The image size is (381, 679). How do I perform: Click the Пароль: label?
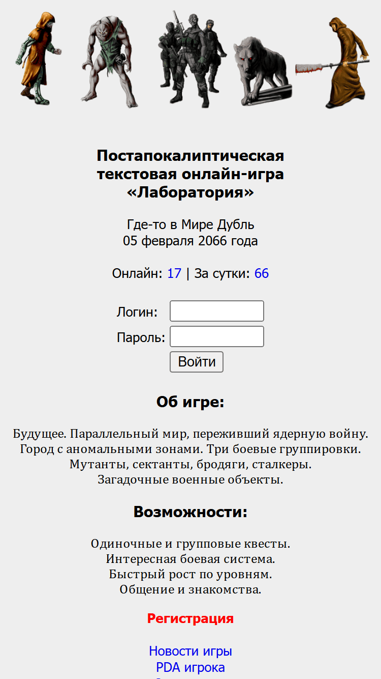[x=141, y=337]
